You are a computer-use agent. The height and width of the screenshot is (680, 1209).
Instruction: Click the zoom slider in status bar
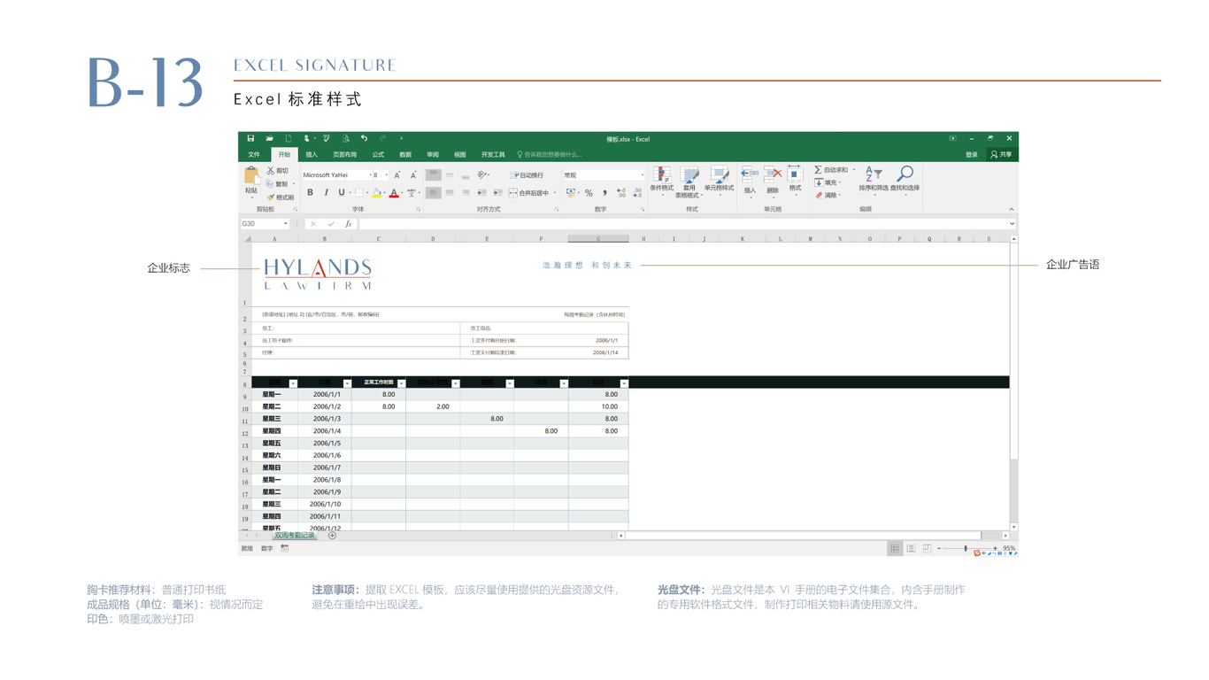966,549
